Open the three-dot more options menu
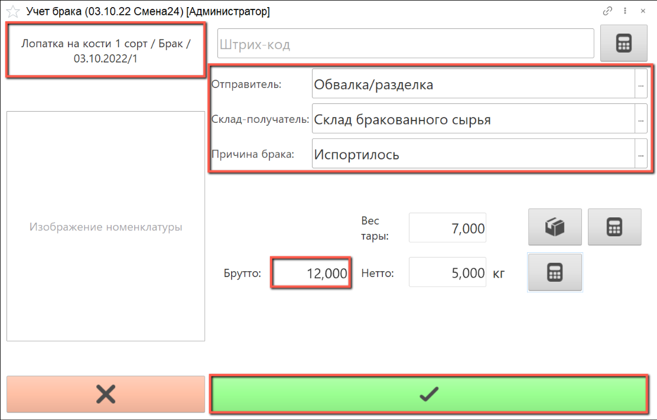The width and height of the screenshot is (657, 420). click(x=625, y=11)
